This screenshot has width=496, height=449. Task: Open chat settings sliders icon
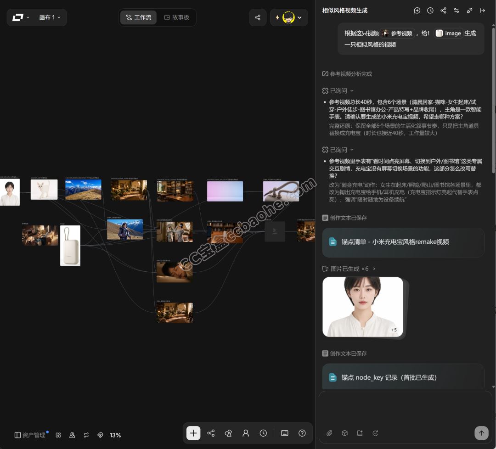point(456,11)
